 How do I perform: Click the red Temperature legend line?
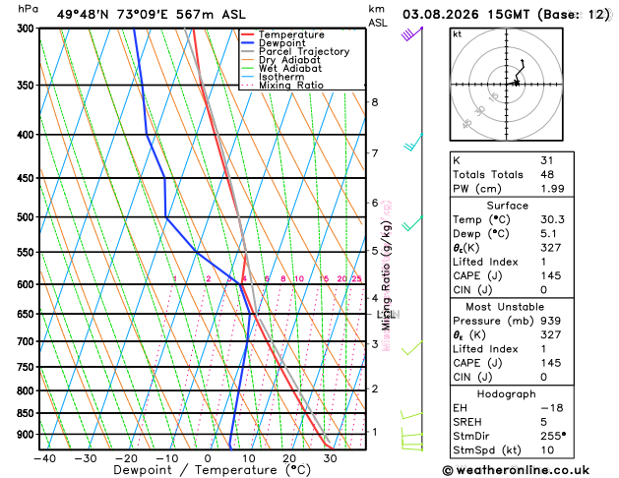[x=248, y=34]
